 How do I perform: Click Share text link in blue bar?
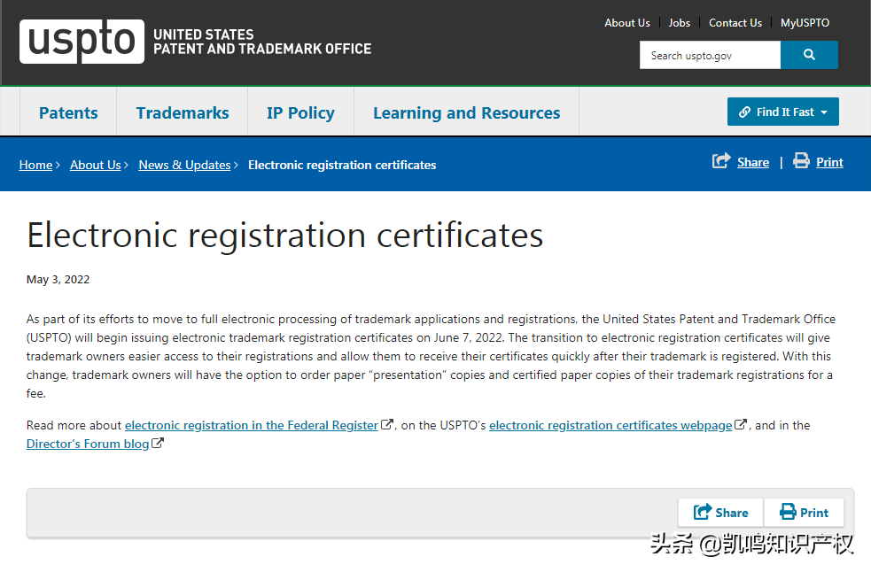pyautogui.click(x=753, y=162)
